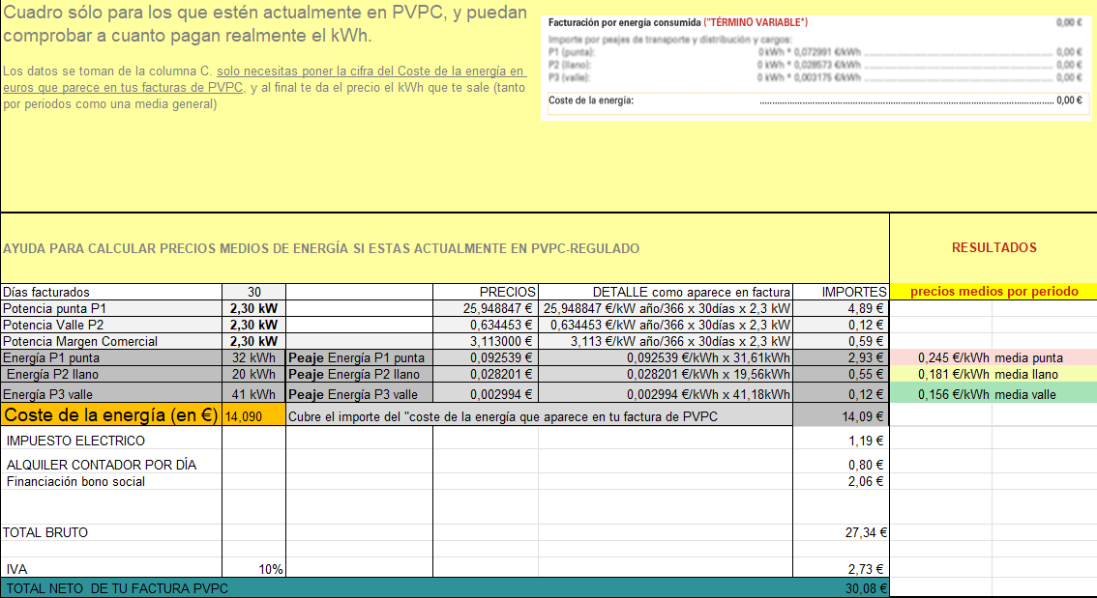Click the TOTAL NETO DE TU FACTURA PVPC row
This screenshot has width=1097, height=598.
click(x=445, y=588)
